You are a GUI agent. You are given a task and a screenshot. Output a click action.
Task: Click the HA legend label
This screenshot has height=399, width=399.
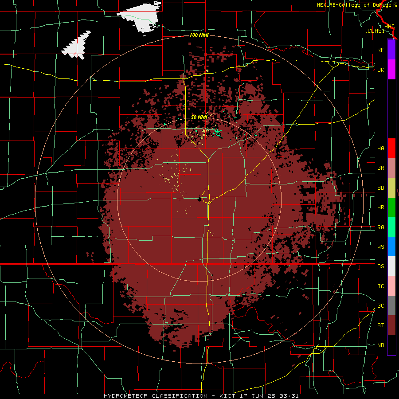[381, 148]
